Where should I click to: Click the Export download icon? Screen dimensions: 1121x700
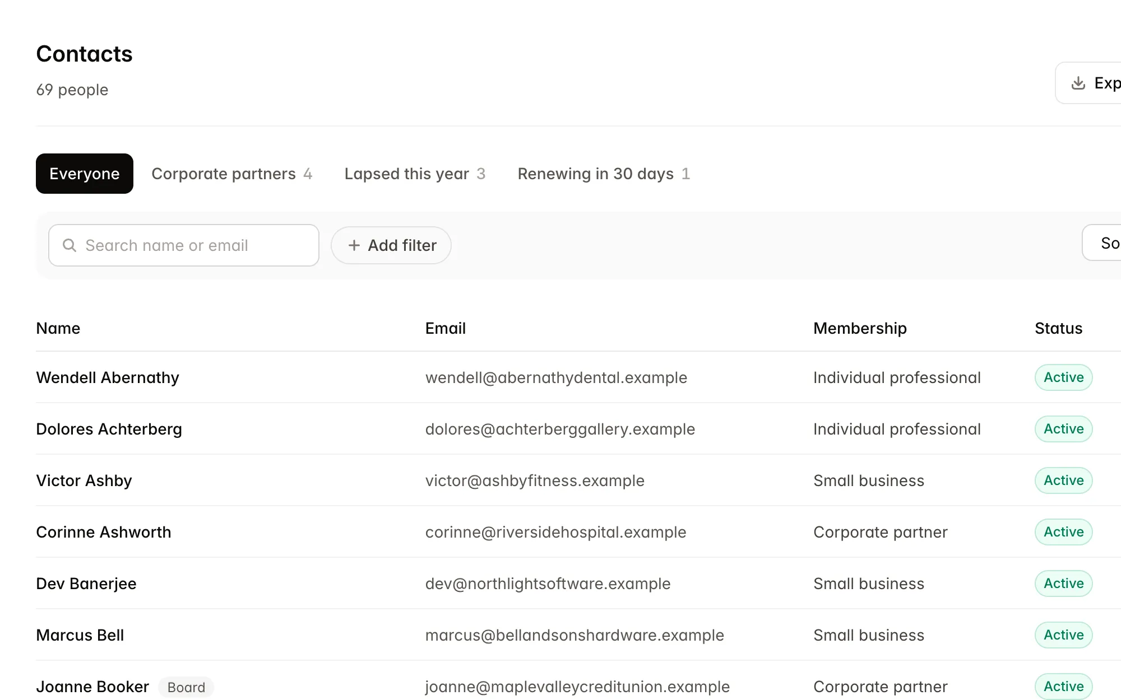click(x=1078, y=83)
